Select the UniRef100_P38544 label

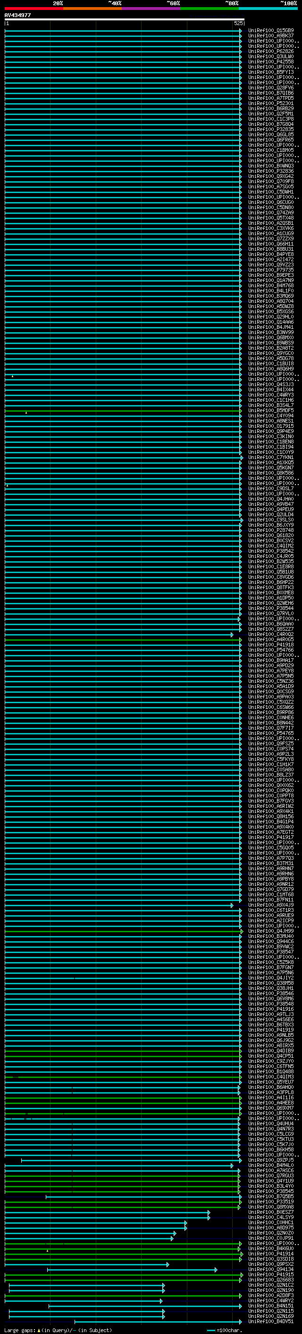[271, 609]
